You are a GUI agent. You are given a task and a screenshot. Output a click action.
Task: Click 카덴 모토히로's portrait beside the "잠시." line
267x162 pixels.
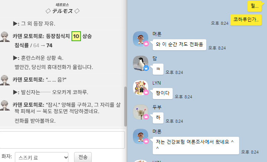point(5,105)
